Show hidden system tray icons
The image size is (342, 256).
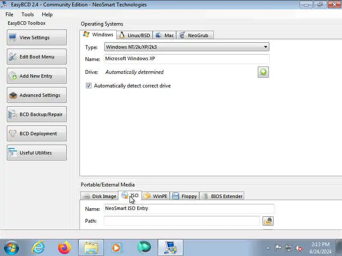[268, 248]
